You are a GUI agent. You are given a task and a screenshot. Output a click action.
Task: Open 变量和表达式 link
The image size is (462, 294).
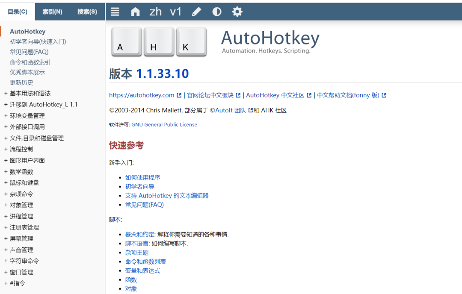(142, 271)
